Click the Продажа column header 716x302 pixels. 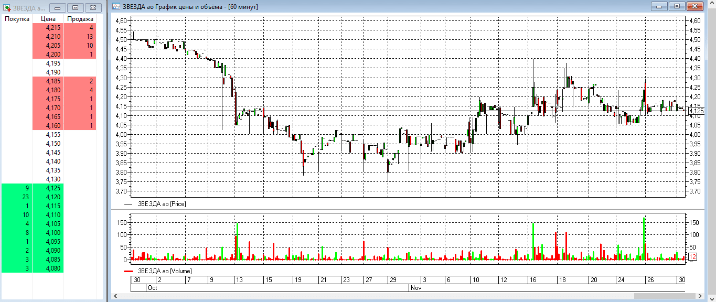pos(80,19)
